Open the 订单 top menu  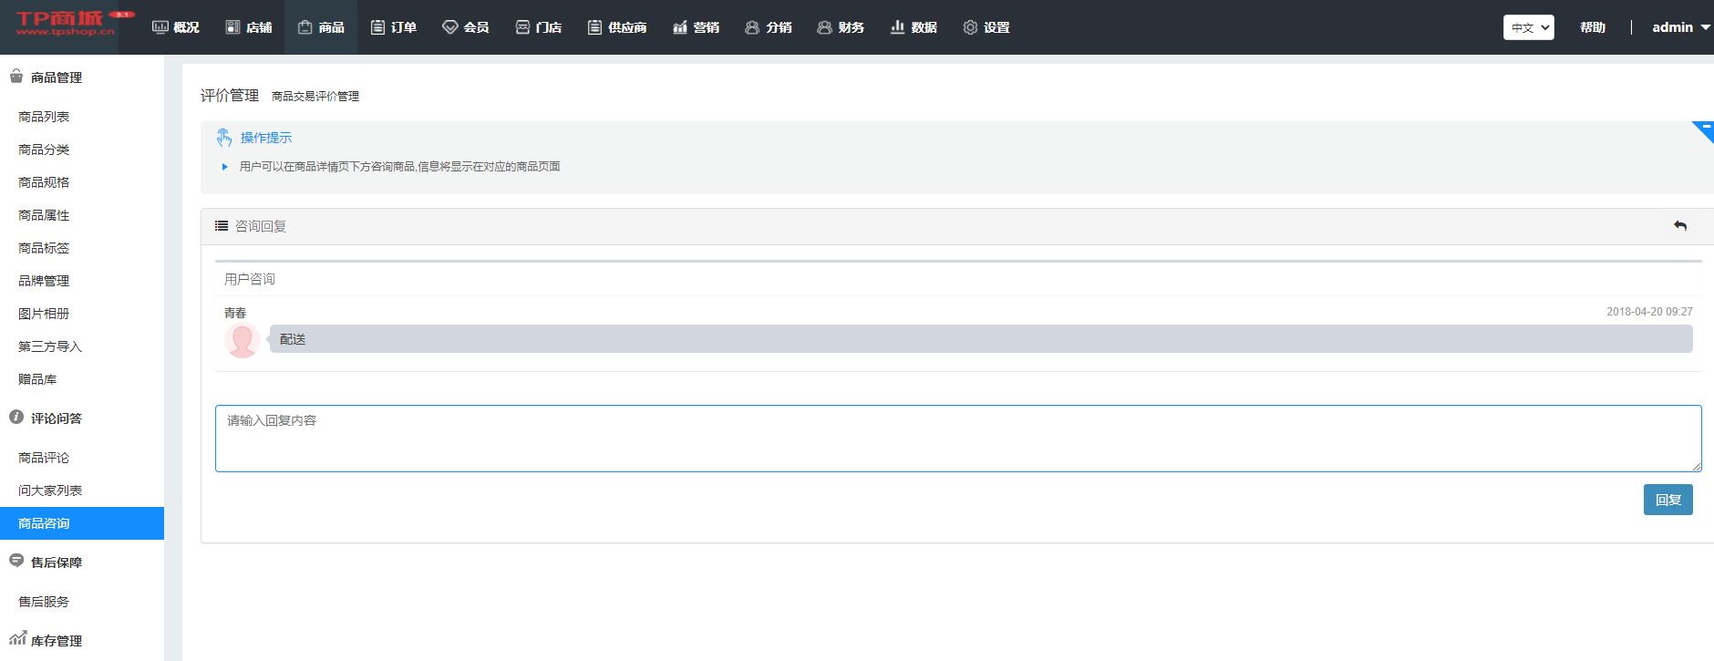click(394, 27)
